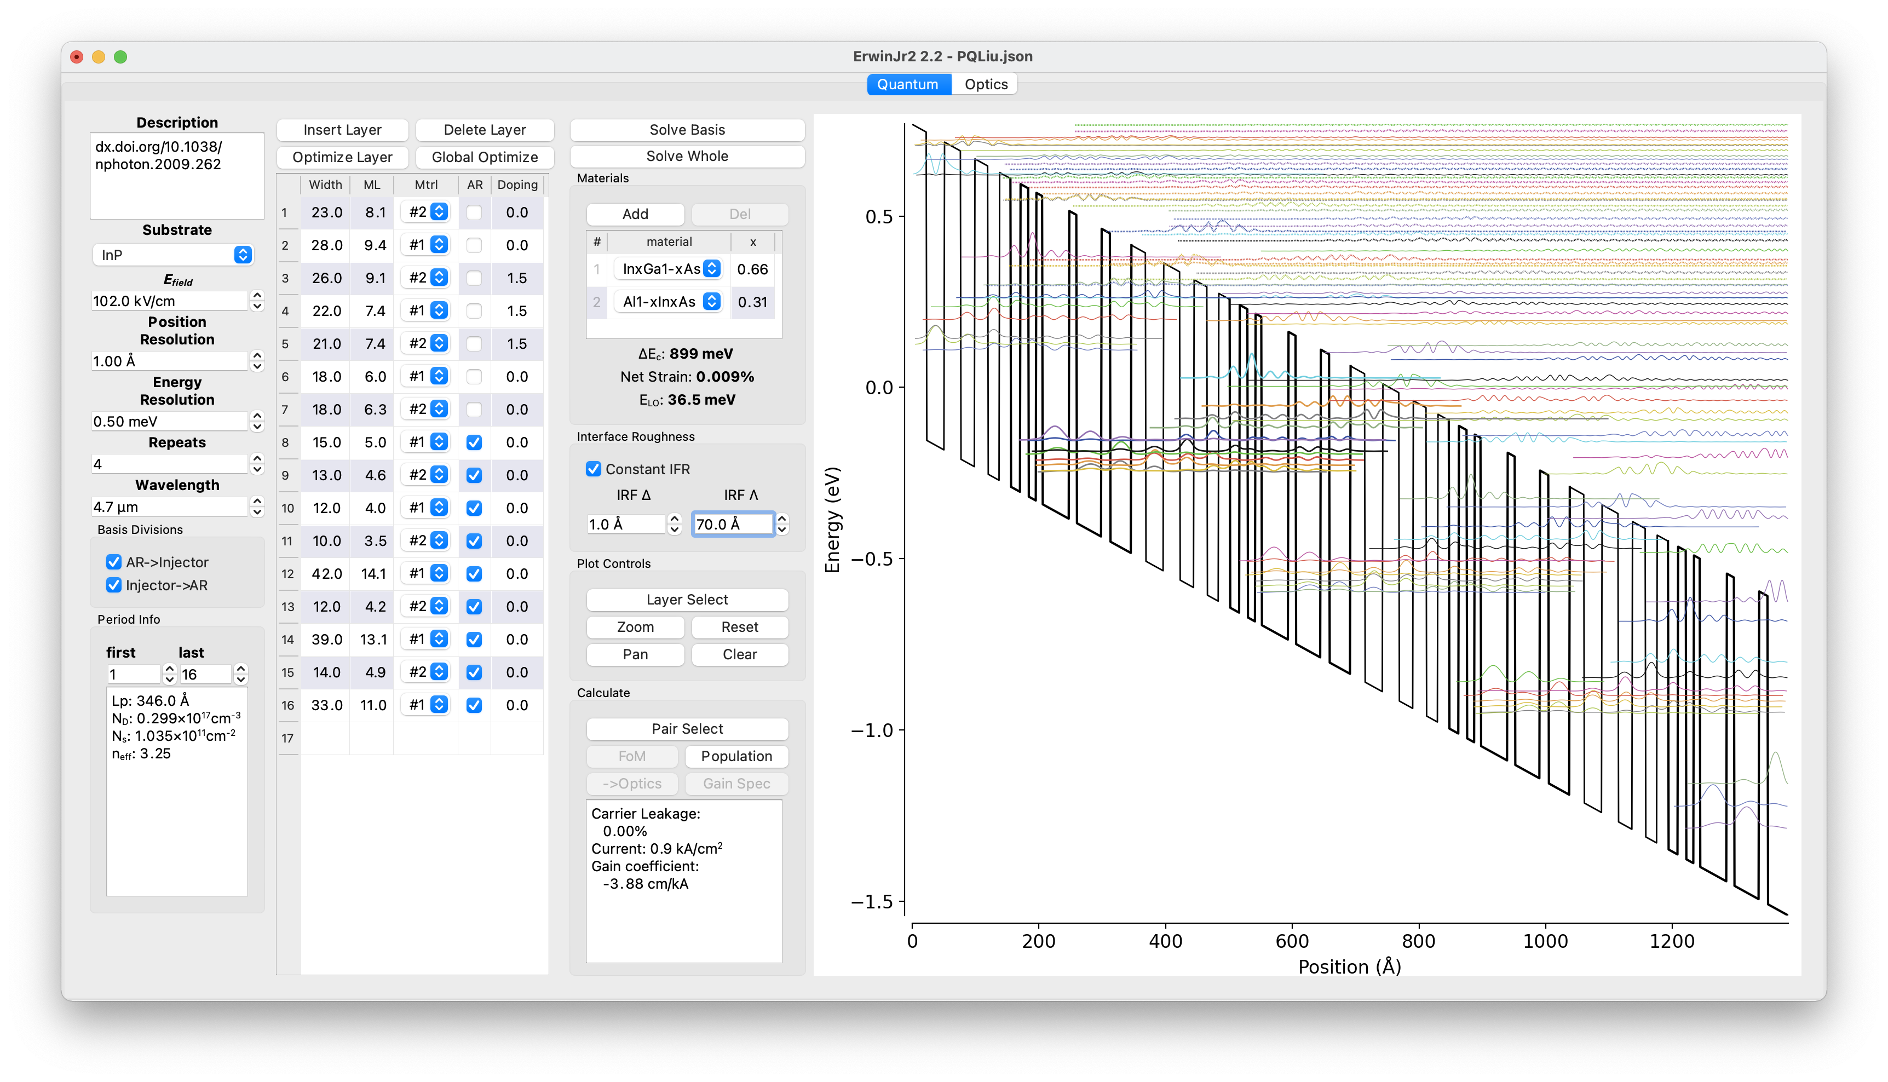Switch to the Optics tab

(x=985, y=84)
